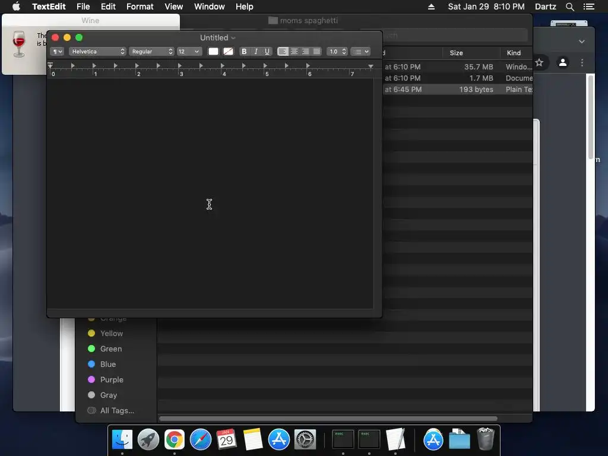
Task: Click the tab stop at 1 inch on ruler
Action: click(94, 66)
